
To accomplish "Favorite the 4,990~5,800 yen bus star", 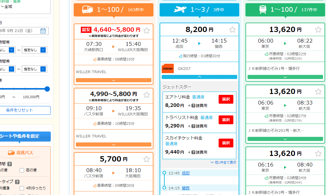I will pos(147,95).
